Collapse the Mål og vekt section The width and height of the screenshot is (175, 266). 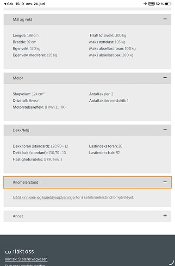click(165, 19)
